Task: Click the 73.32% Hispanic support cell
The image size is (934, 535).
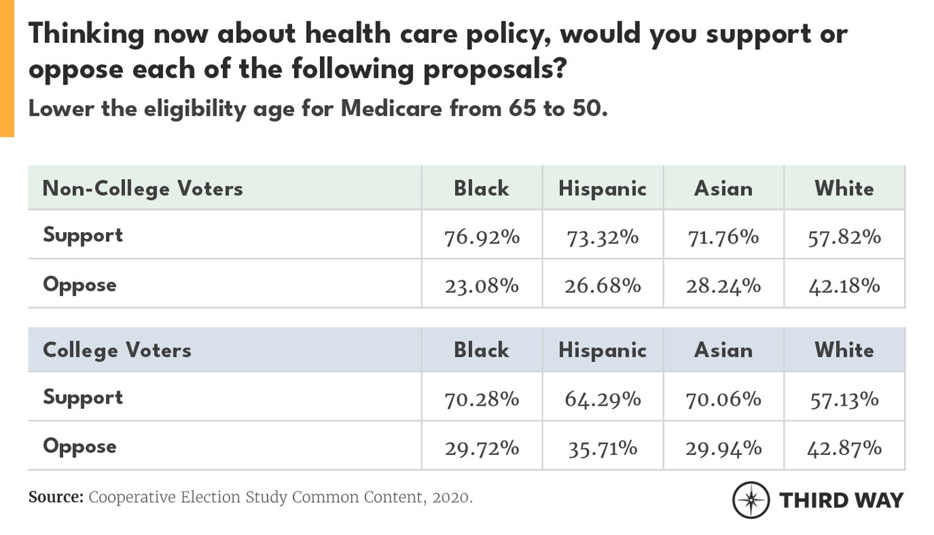Action: pyautogui.click(x=602, y=237)
